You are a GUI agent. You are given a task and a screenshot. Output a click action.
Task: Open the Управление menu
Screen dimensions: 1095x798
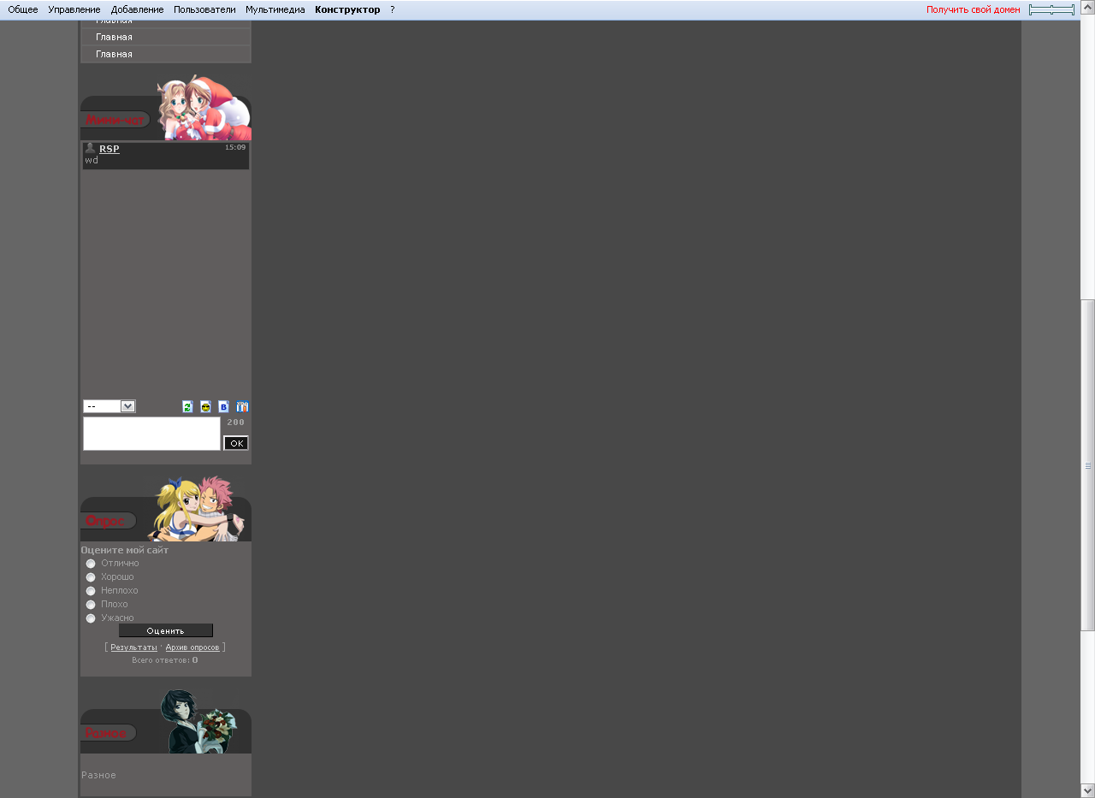click(74, 9)
